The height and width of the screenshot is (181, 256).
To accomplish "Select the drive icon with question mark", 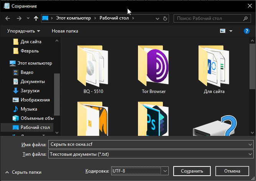I will 215,126.
